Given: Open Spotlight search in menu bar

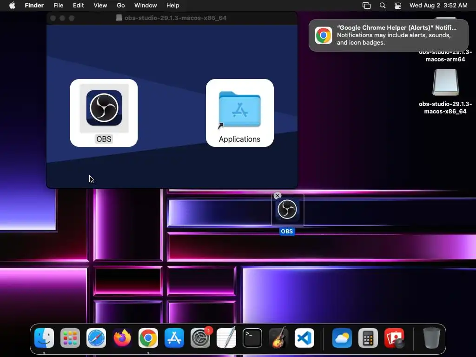Looking at the screenshot, I should [383, 6].
